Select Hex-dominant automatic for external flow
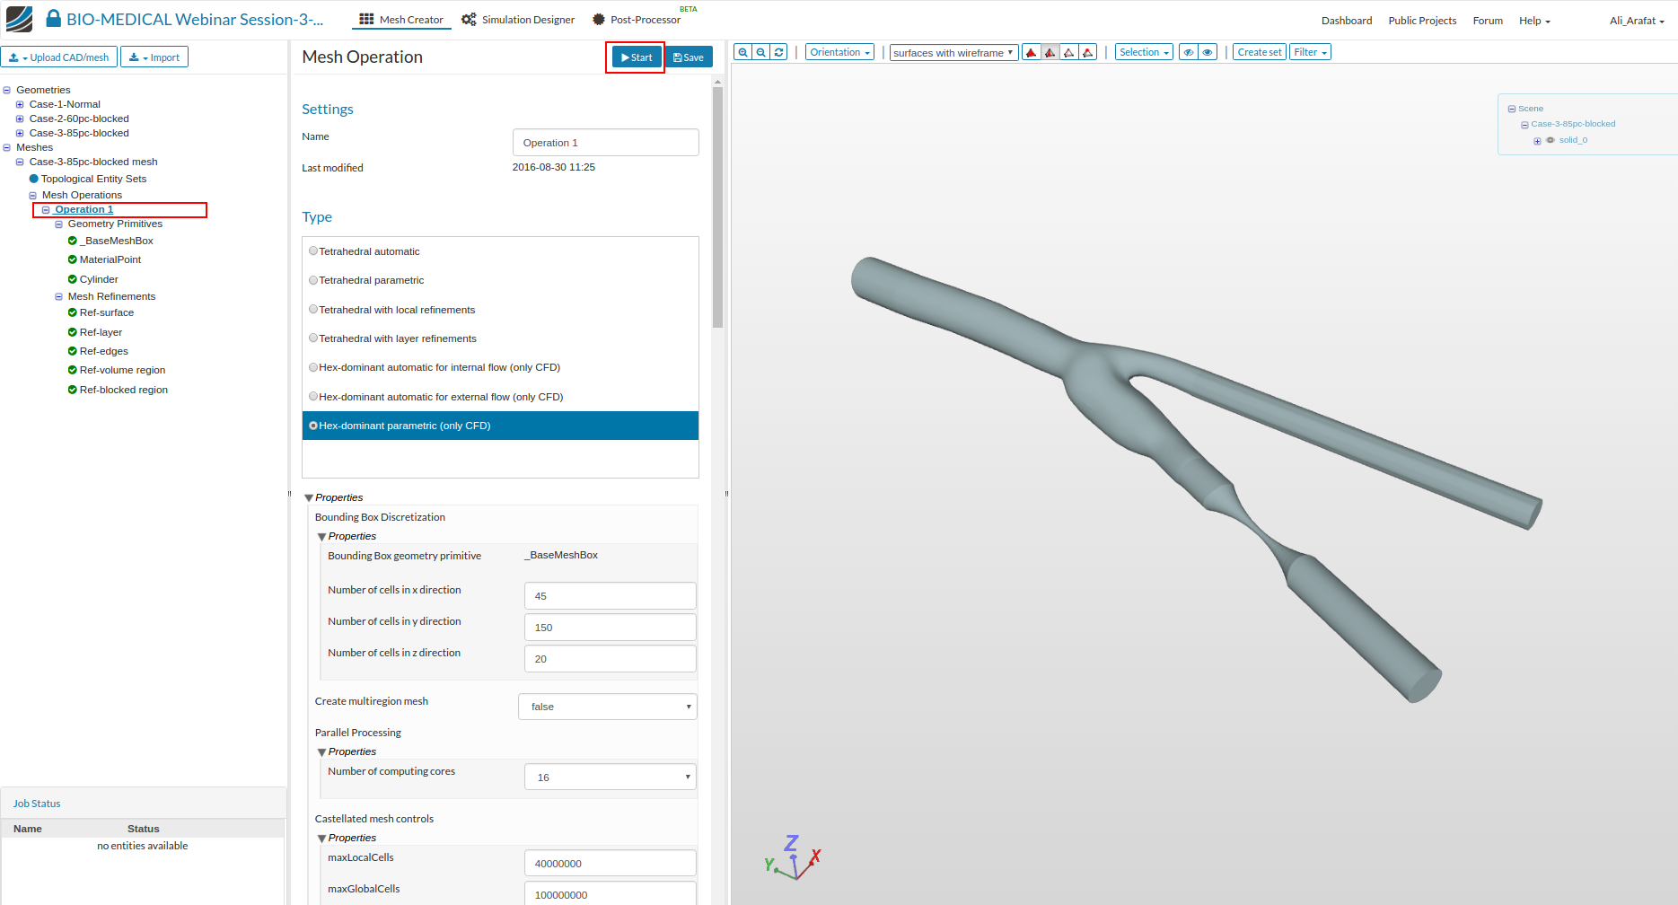This screenshot has width=1678, height=905. pyautogui.click(x=313, y=397)
